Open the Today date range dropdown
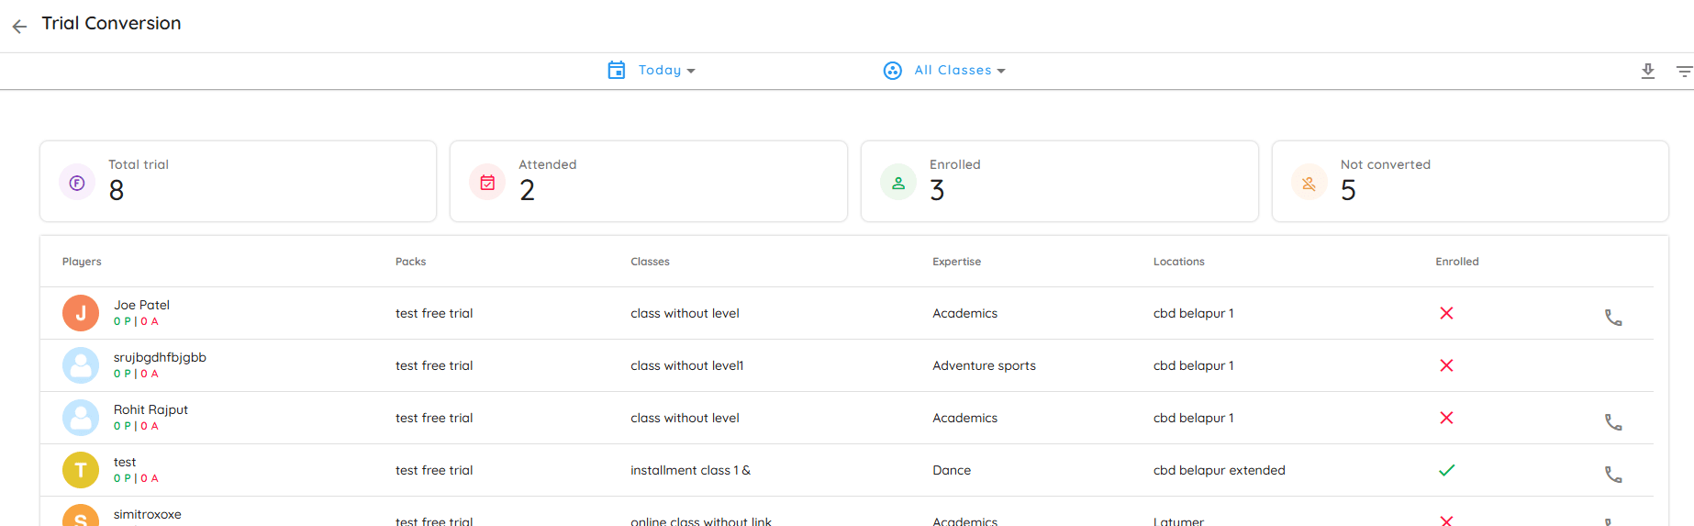The height and width of the screenshot is (526, 1694). tap(666, 71)
